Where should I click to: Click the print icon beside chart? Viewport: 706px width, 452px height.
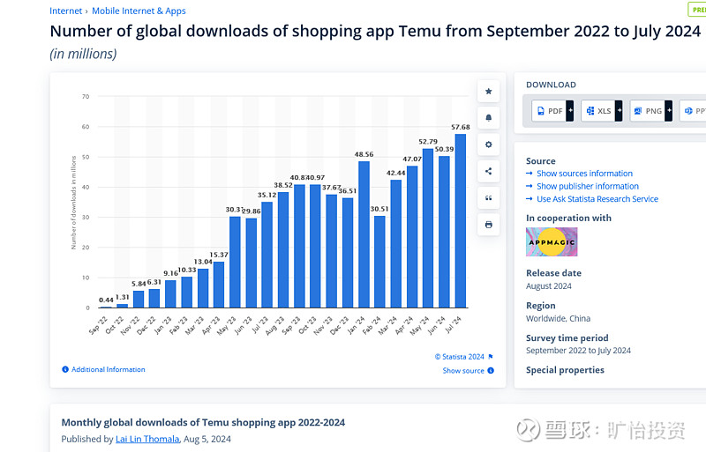coord(489,225)
